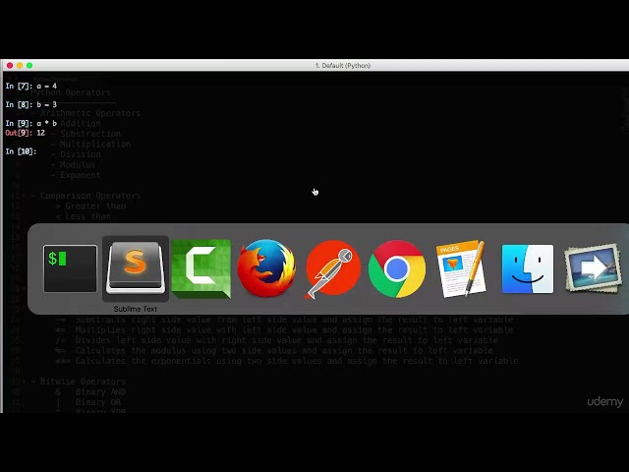629x472 pixels.
Task: Open the Pages app from switcher
Action: pyautogui.click(x=462, y=268)
